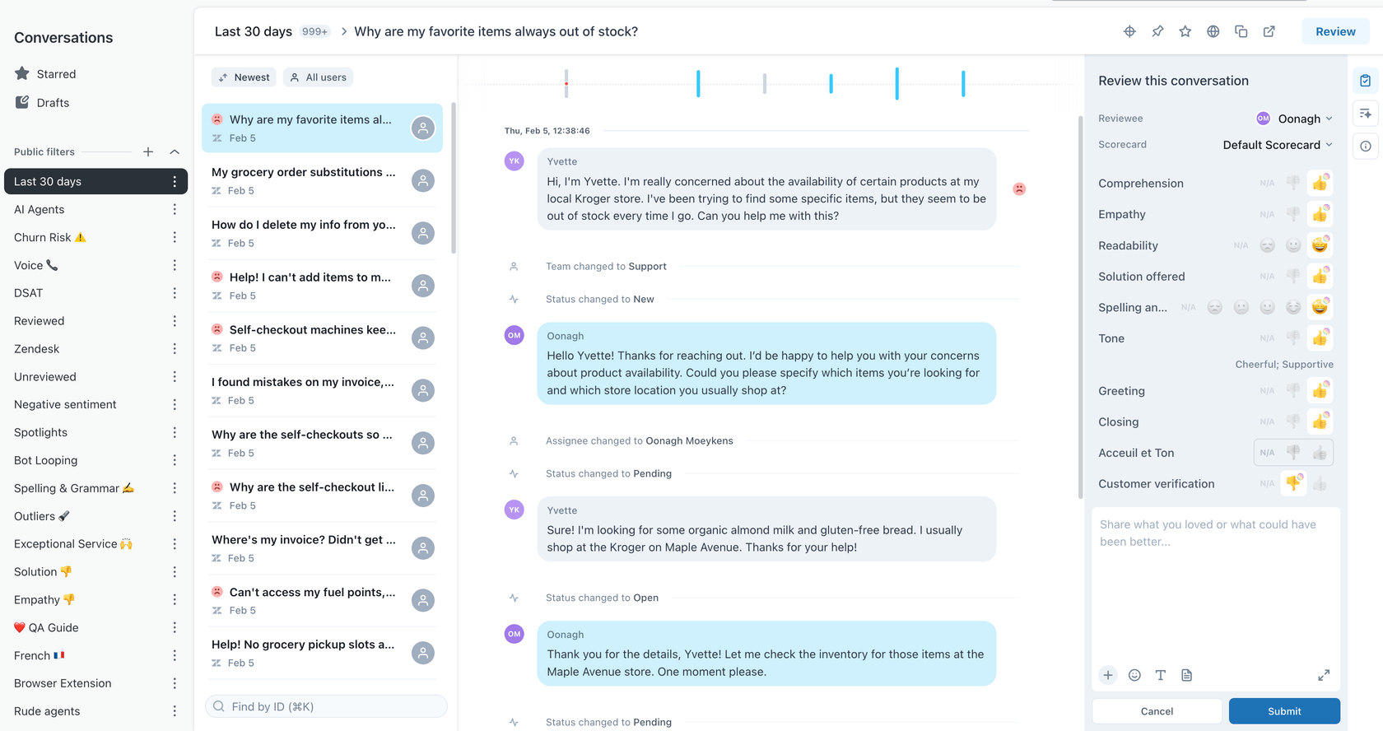Viewport: 1383px width, 731px height.
Task: Expand the feedback editor with the diagonal arrows icon
Action: pyautogui.click(x=1324, y=674)
